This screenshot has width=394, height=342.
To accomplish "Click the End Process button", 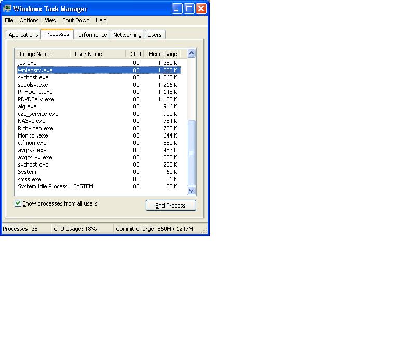I will pyautogui.click(x=171, y=206).
